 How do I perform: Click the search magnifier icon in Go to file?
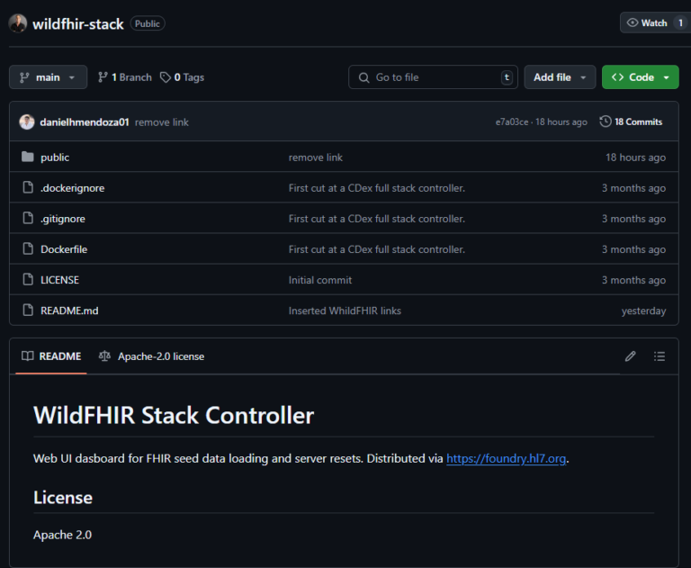[364, 77]
